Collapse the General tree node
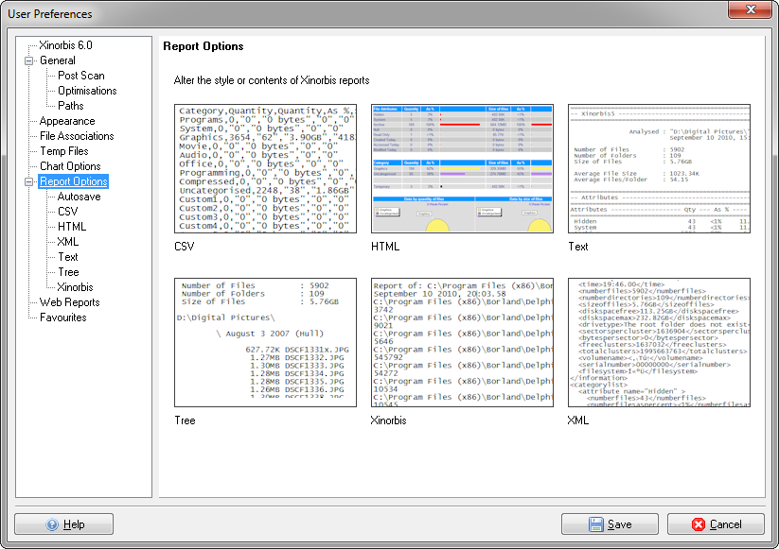Viewport: 779px width, 549px height. [x=28, y=60]
